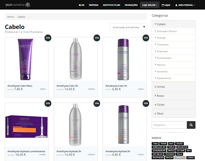The height and width of the screenshot is (161, 205).
Task: Go to the Blog menu item
Action: click(82, 5)
